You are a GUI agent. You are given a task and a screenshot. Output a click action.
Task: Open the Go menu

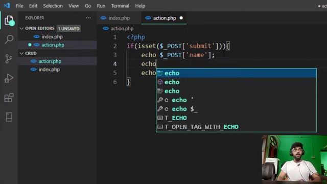pyautogui.click(x=88, y=6)
